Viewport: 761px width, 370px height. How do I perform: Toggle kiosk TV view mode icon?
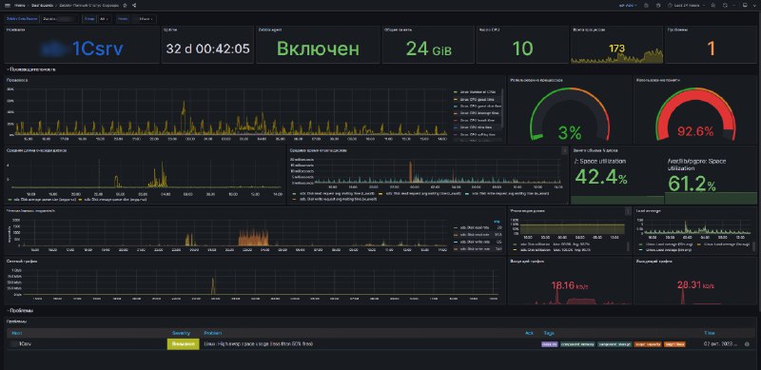coord(745,5)
